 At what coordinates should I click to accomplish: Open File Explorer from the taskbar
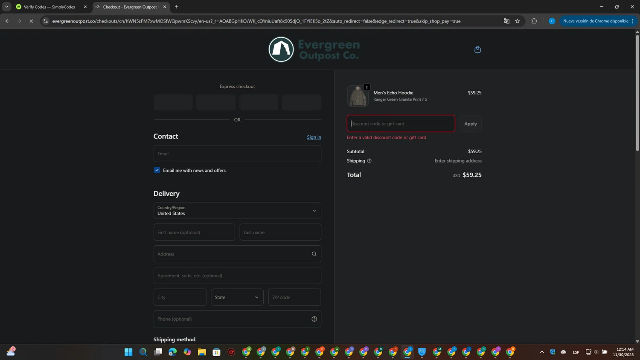click(202, 352)
